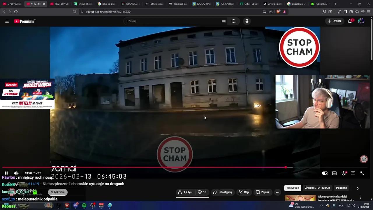Create a clip with the Klip button
The height and width of the screenshot is (210, 373).
pyautogui.click(x=244, y=192)
